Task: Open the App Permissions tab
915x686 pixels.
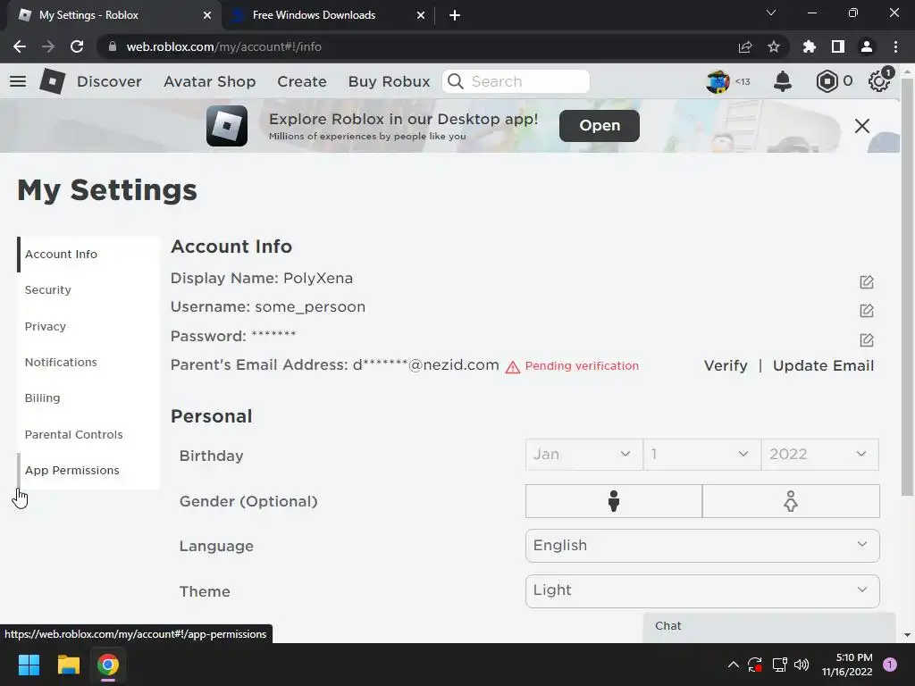Action: coord(88,470)
